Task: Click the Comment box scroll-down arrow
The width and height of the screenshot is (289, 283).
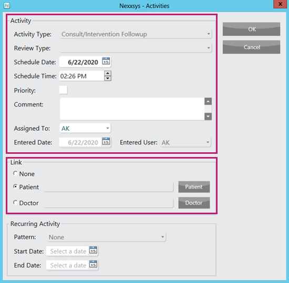Action: pyautogui.click(x=208, y=117)
